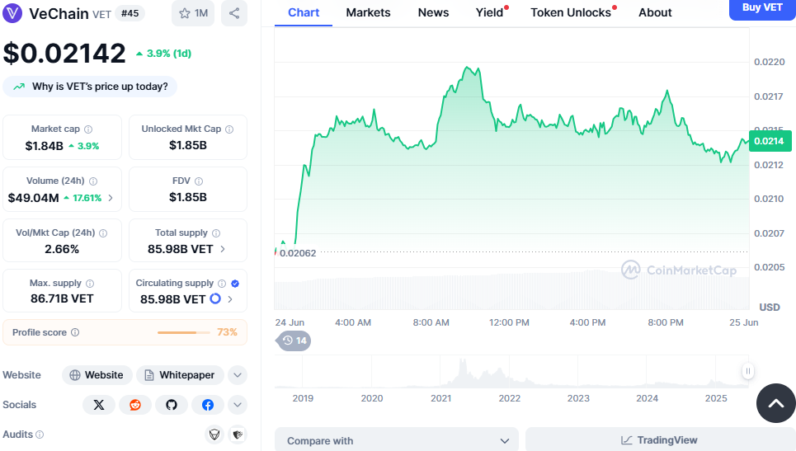The image size is (796, 451).
Task: Open VeChain's Reddit community
Action: pyautogui.click(x=135, y=405)
